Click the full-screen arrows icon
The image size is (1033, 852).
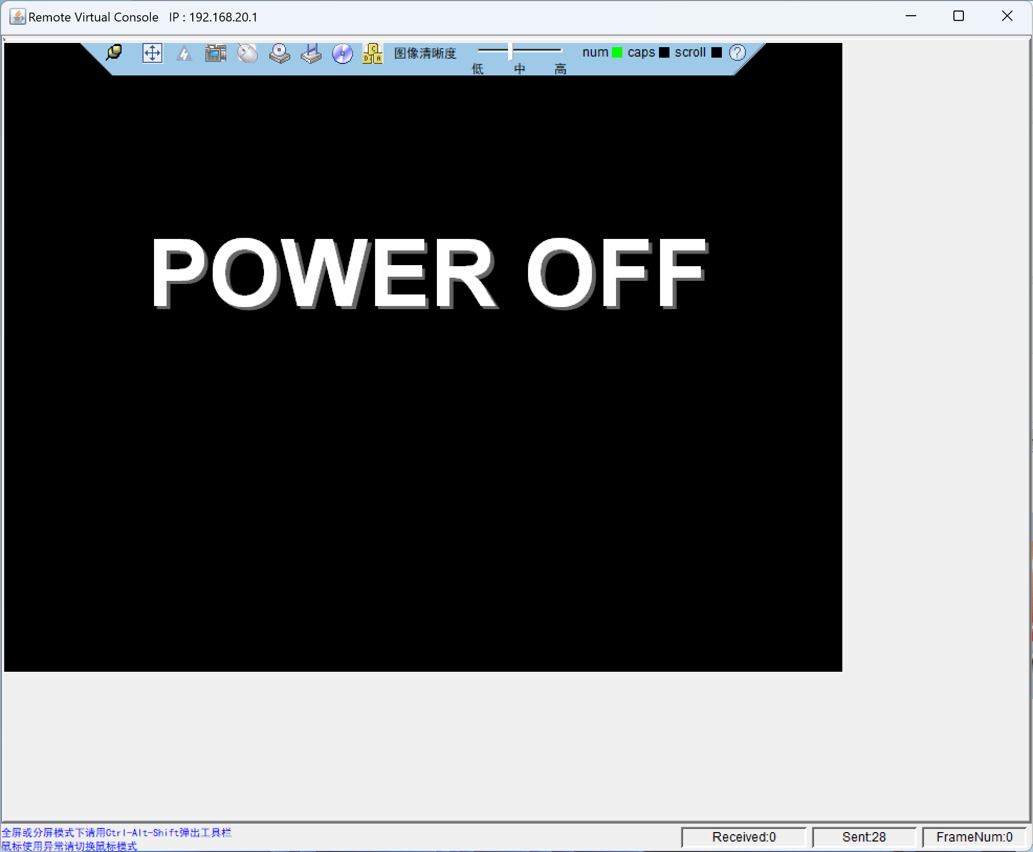(152, 53)
